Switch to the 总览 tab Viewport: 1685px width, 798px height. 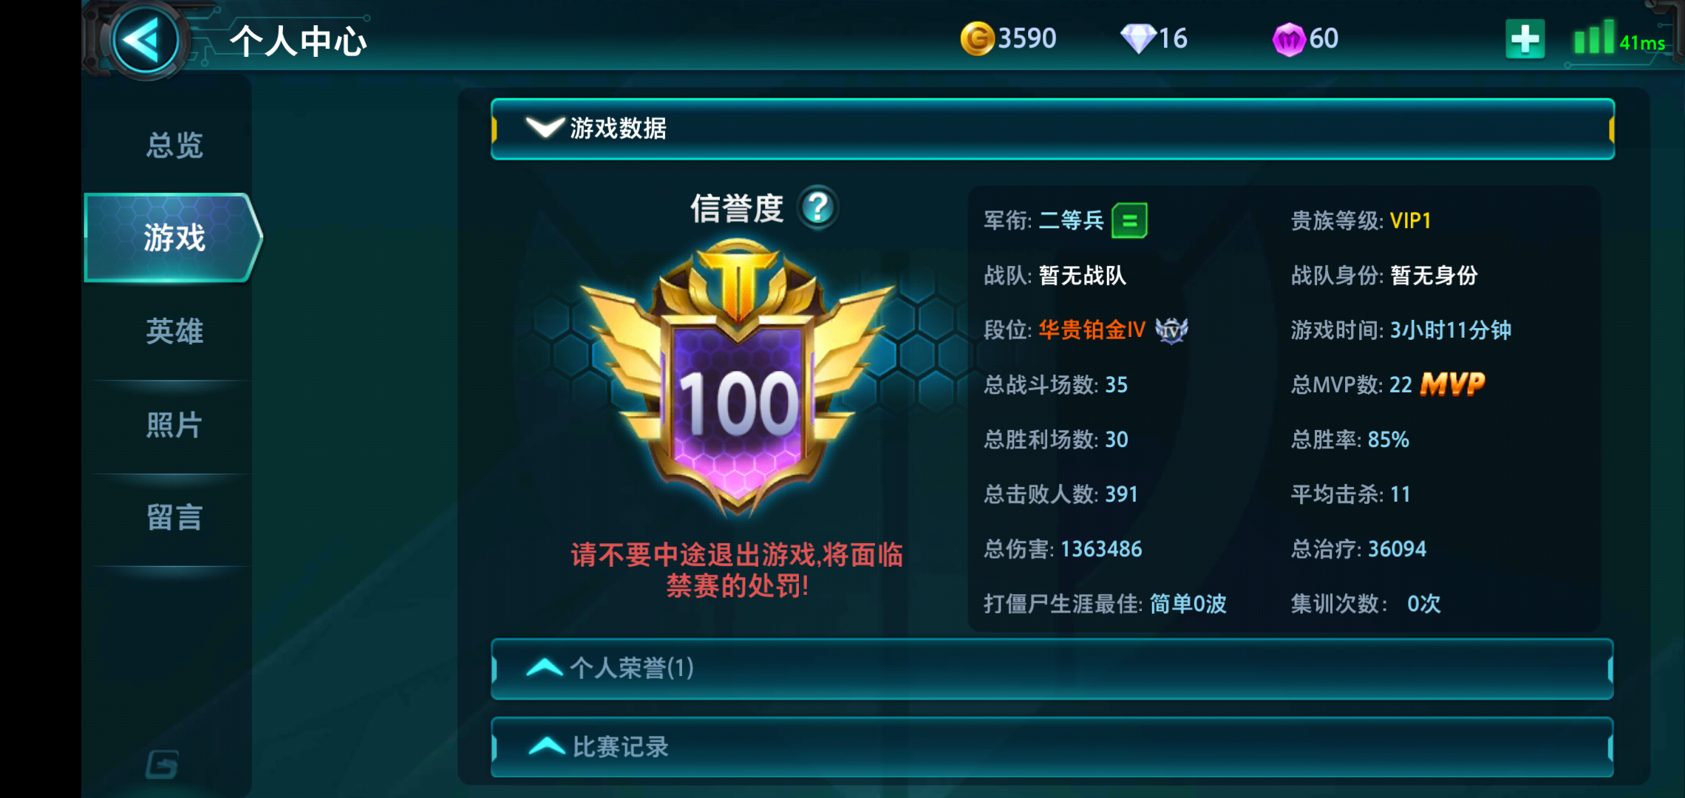tap(174, 145)
